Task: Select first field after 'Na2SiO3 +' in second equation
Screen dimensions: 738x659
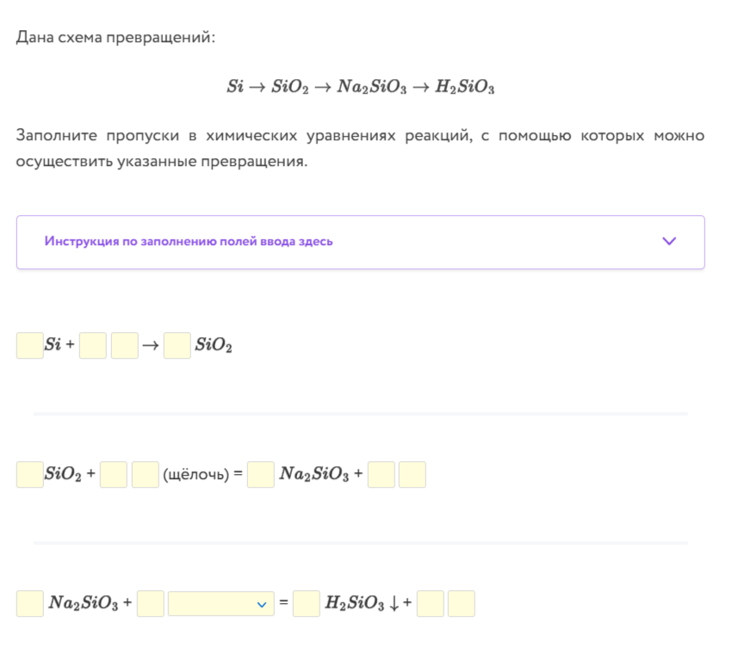Action: tap(381, 474)
